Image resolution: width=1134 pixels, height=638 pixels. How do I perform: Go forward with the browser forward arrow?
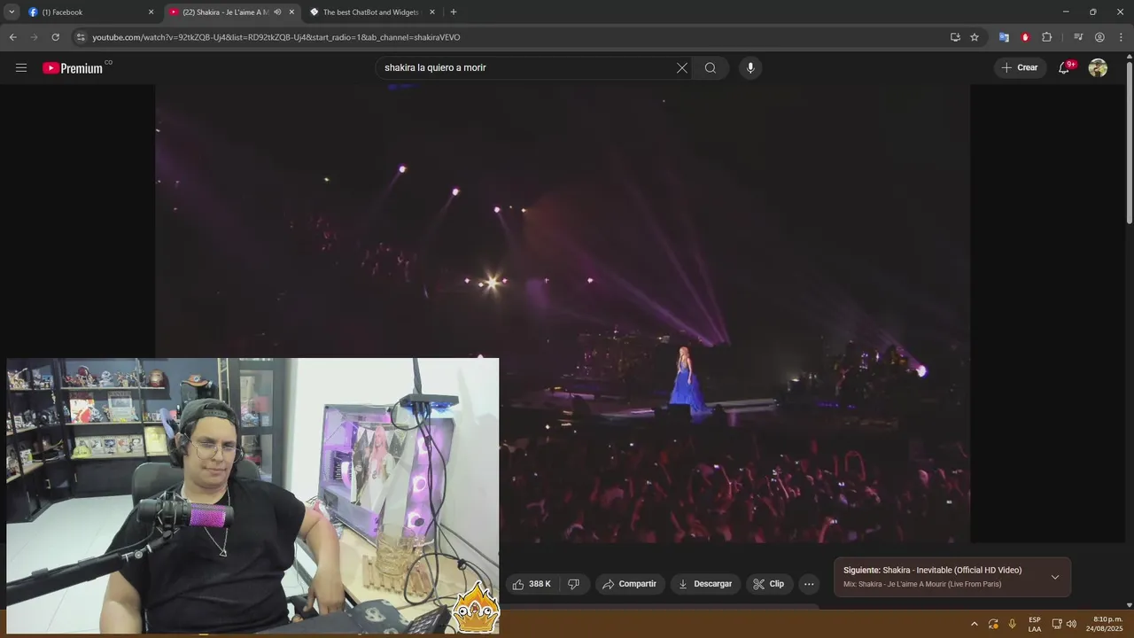click(x=34, y=37)
